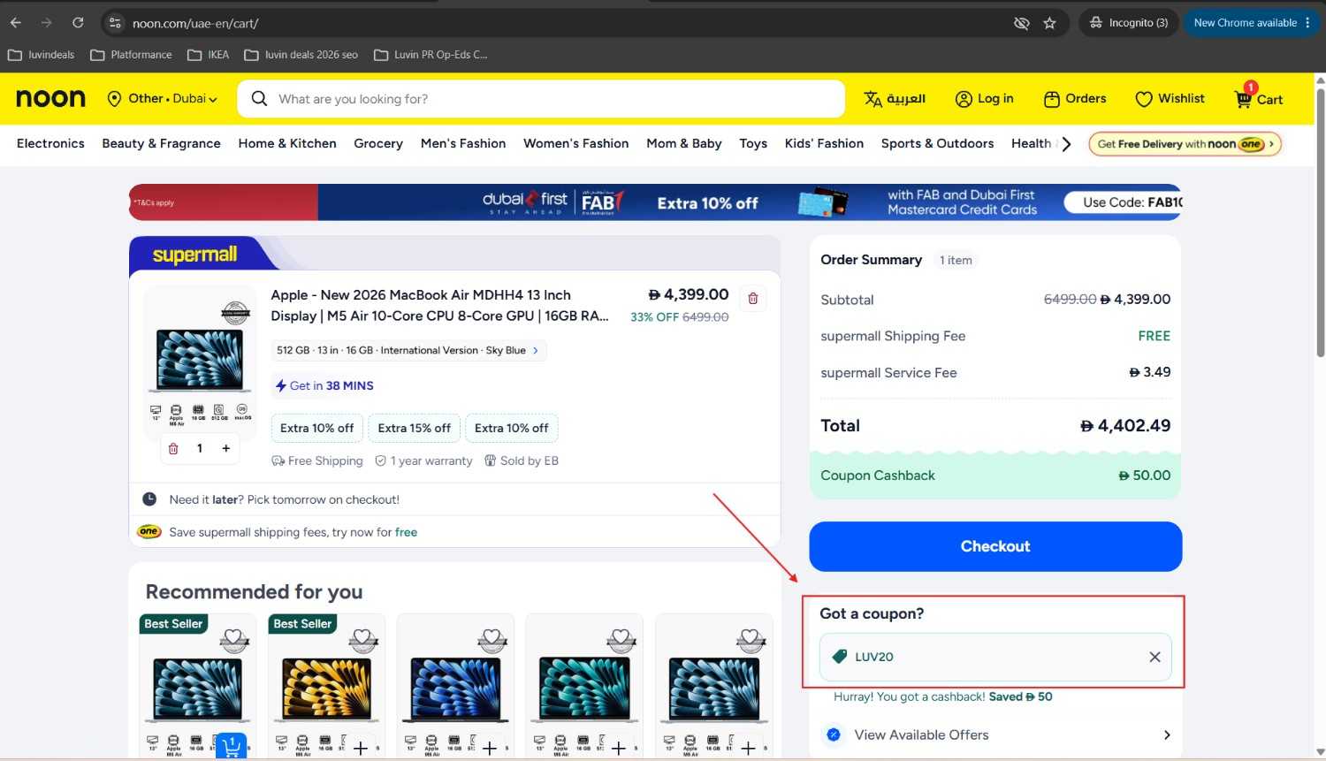Image resolution: width=1326 pixels, height=761 pixels.
Task: Open the Orders page
Action: 1075,99
